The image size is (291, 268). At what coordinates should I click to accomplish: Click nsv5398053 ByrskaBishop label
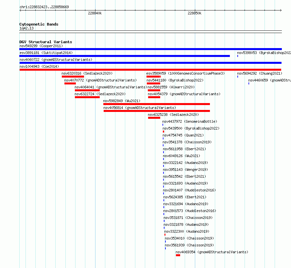264,53
